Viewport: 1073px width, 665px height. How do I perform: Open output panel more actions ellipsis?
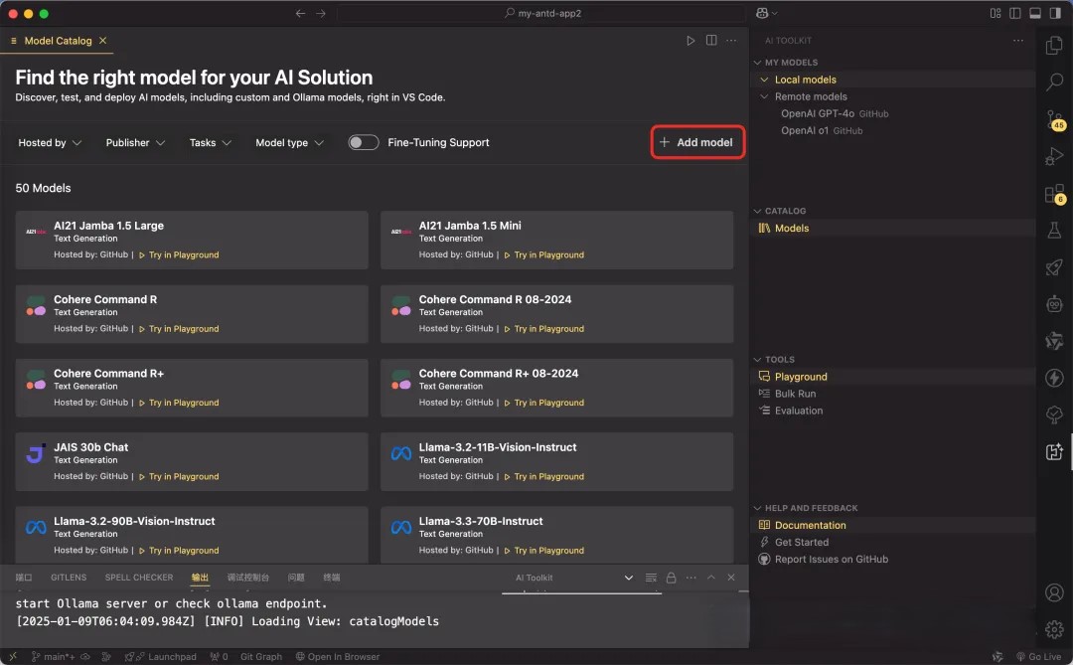pyautogui.click(x=691, y=578)
